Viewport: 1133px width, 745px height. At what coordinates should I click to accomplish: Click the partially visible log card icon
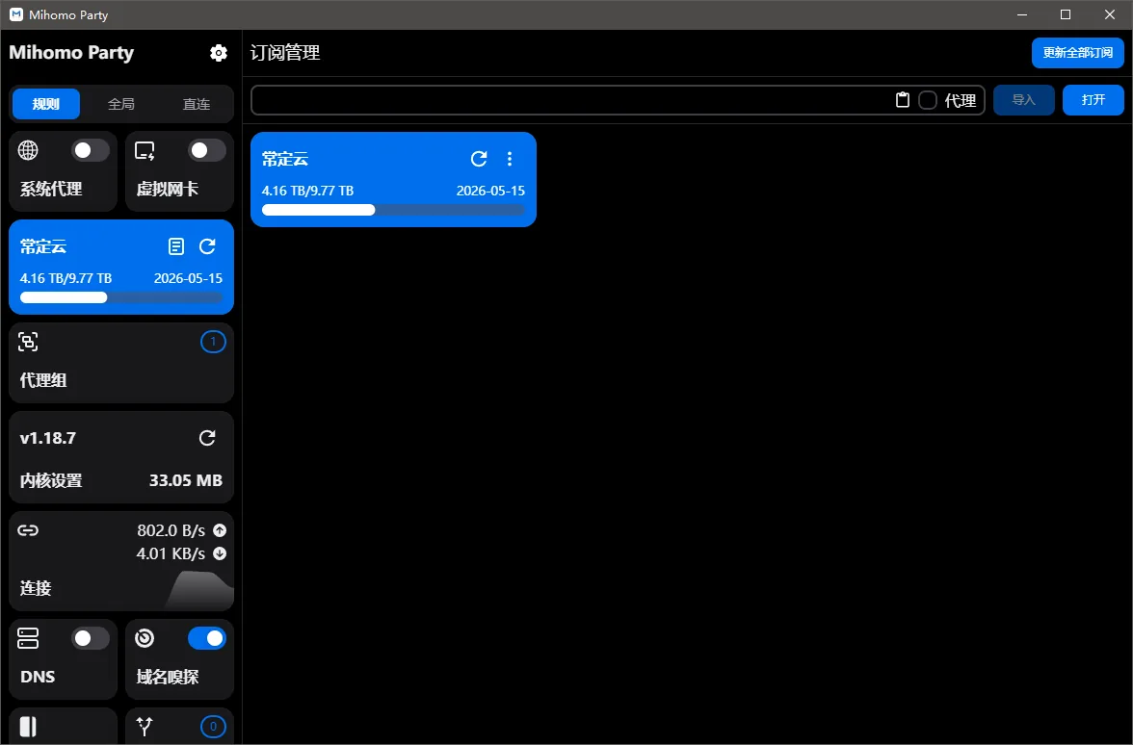(x=28, y=727)
